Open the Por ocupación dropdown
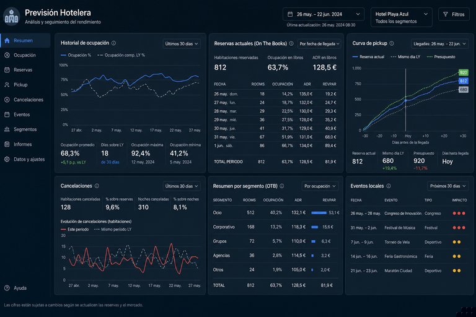The width and height of the screenshot is (476, 317). tap(320, 186)
